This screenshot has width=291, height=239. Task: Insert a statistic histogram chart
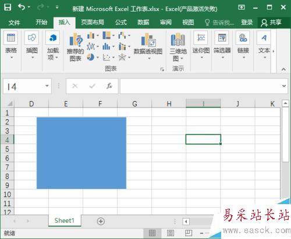108,47
